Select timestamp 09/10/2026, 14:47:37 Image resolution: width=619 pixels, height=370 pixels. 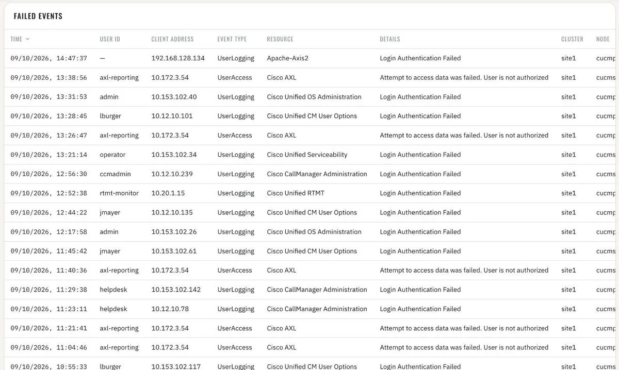point(49,58)
